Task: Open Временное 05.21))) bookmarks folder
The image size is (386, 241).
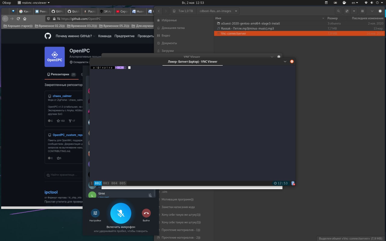Action: [x=114, y=26]
